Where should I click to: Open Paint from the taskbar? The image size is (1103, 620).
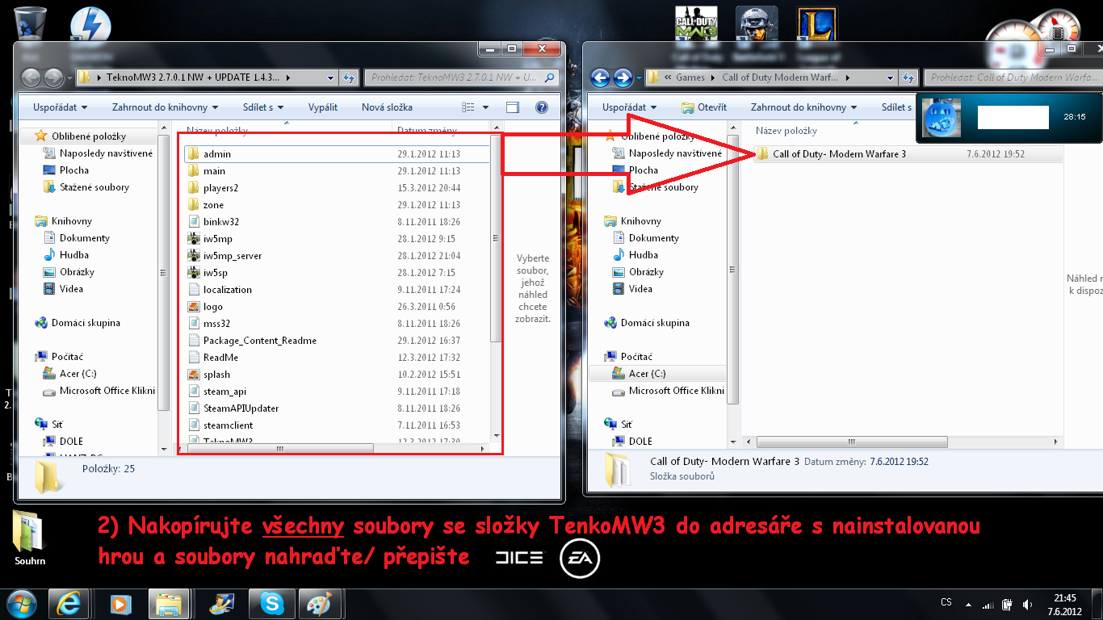coord(321,603)
